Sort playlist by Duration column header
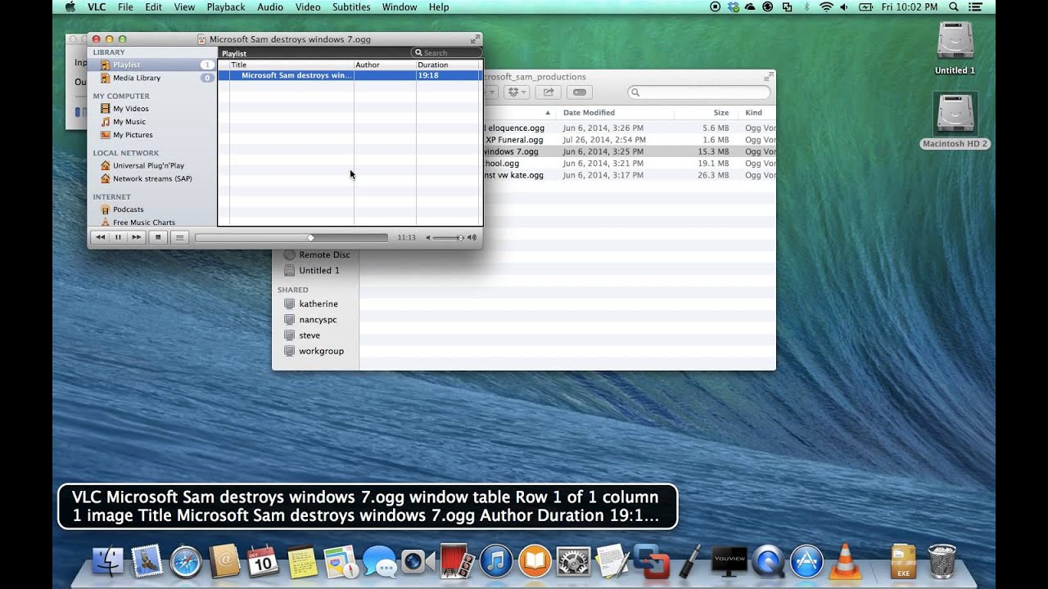Screen dimensions: 1048x589 (x=447, y=65)
